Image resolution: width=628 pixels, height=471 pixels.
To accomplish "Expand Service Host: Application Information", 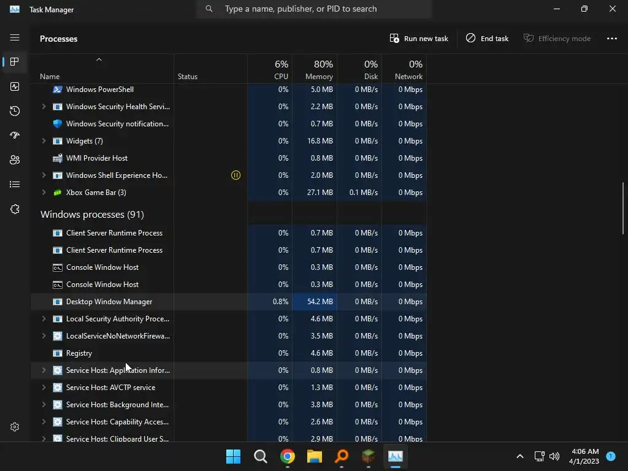I will pos(44,370).
